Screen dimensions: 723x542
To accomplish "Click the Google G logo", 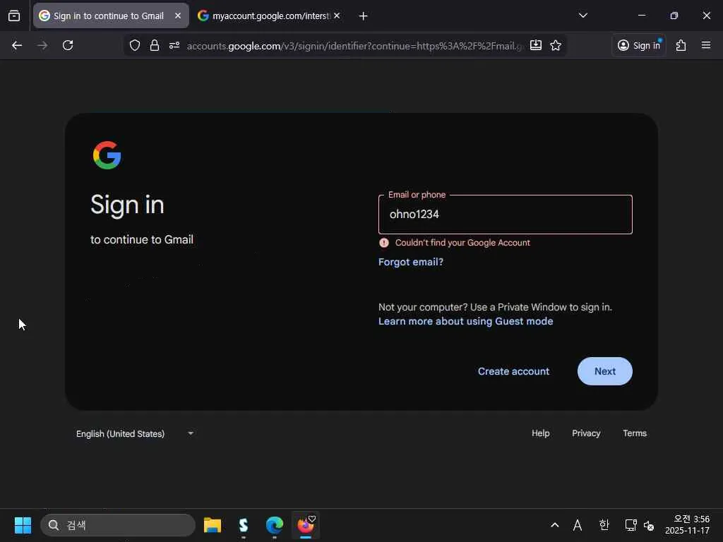I will 107,155.
